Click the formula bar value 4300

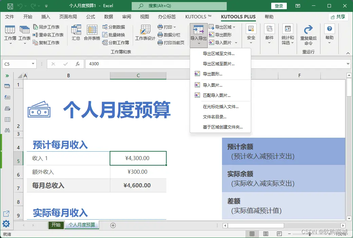pyautogui.click(x=94, y=64)
